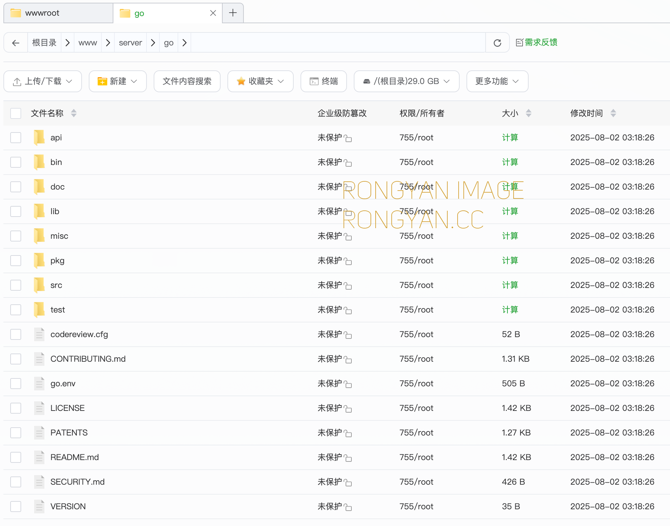Expand the chevron after server breadcrumb

coord(153,43)
